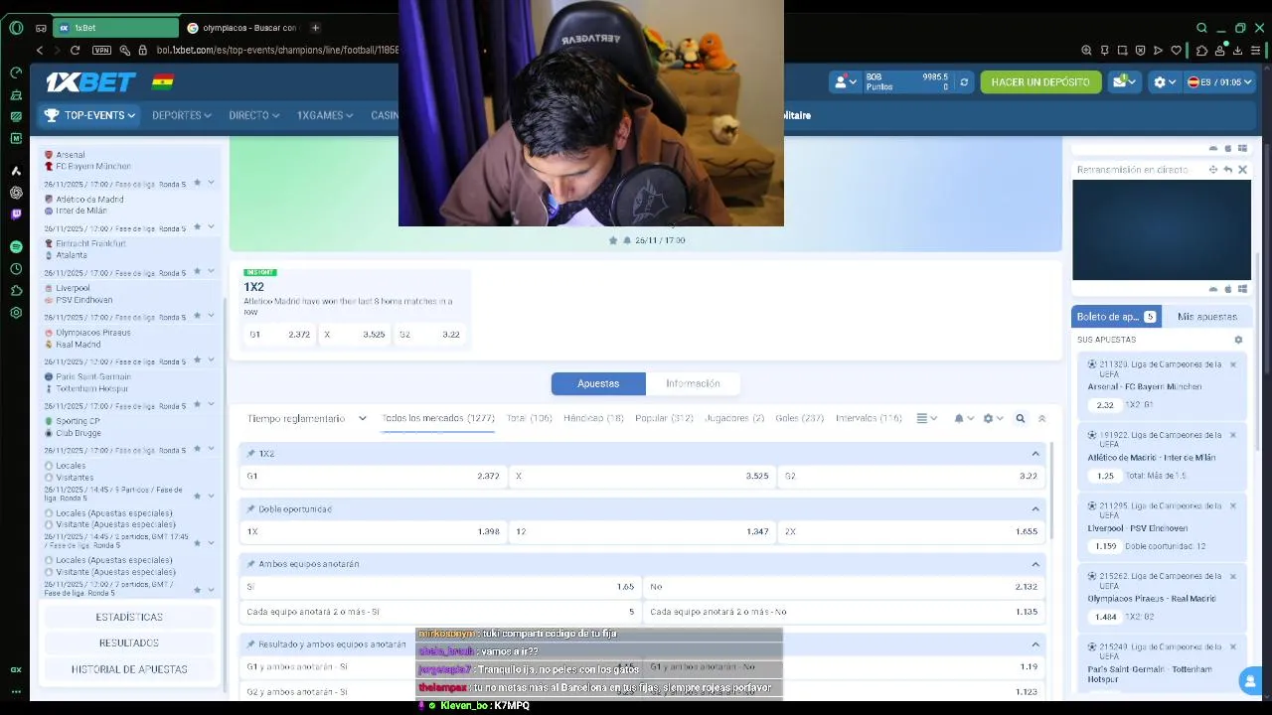1272x715 pixels.
Task: Open the DIRECTO menu
Action: click(253, 115)
